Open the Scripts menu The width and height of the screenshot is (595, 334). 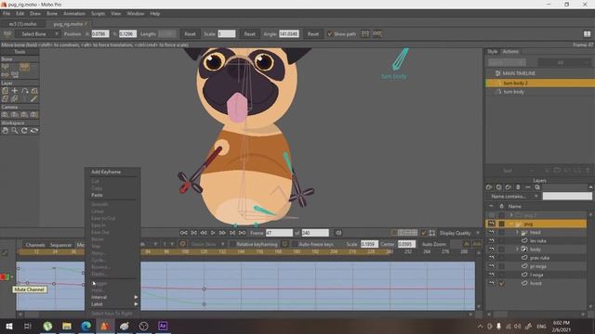pyautogui.click(x=98, y=14)
